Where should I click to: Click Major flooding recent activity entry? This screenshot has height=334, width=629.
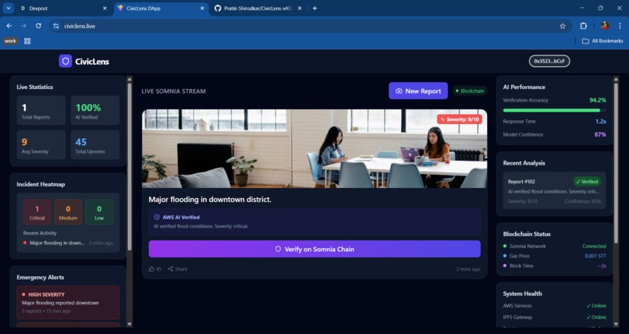click(x=68, y=243)
